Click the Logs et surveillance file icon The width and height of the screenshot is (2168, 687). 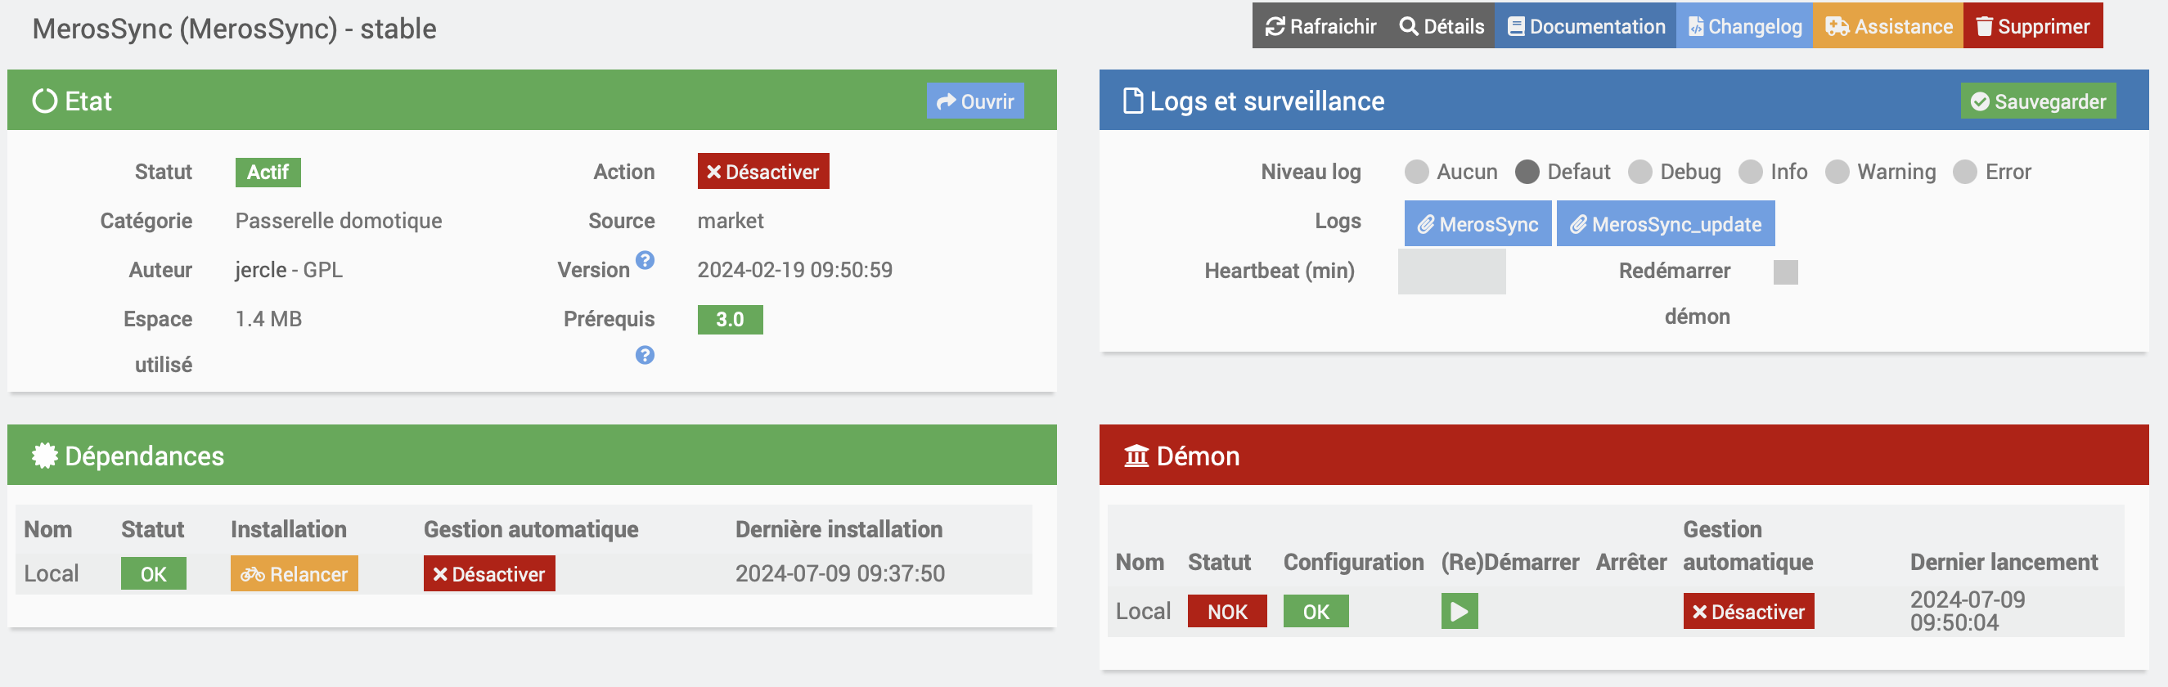pos(1134,101)
